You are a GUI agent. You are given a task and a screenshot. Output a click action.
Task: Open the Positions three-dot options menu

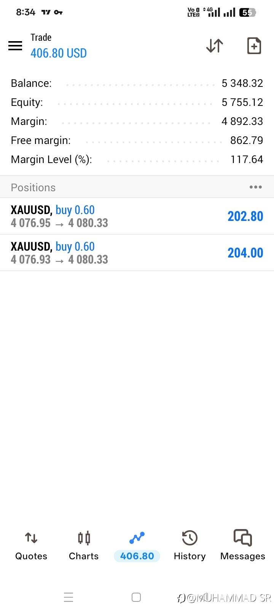coord(255,187)
